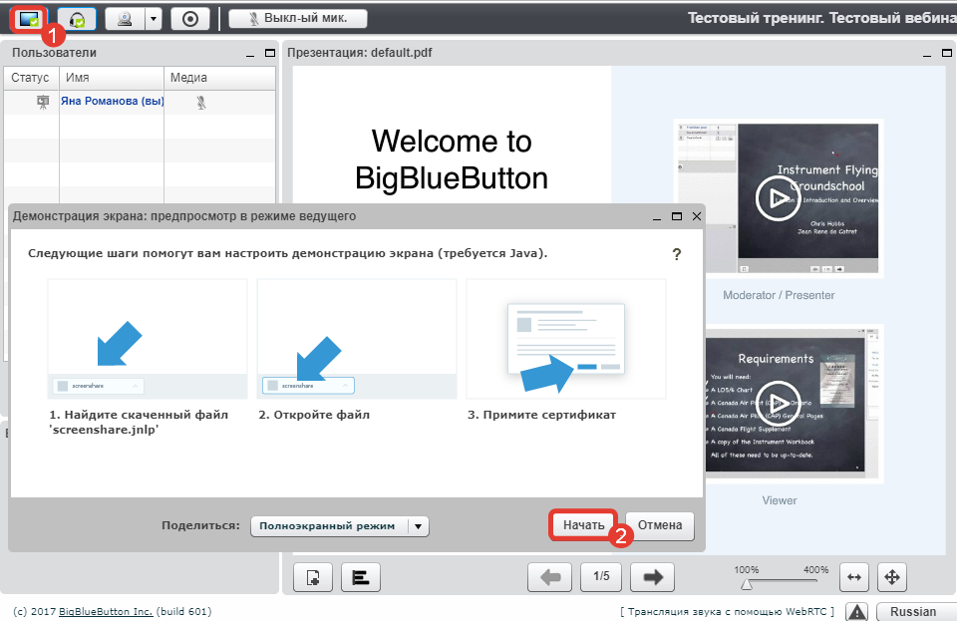Play the Moderator / Presenter video

point(778,198)
